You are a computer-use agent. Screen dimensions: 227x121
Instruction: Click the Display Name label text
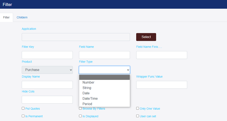click(x=31, y=77)
